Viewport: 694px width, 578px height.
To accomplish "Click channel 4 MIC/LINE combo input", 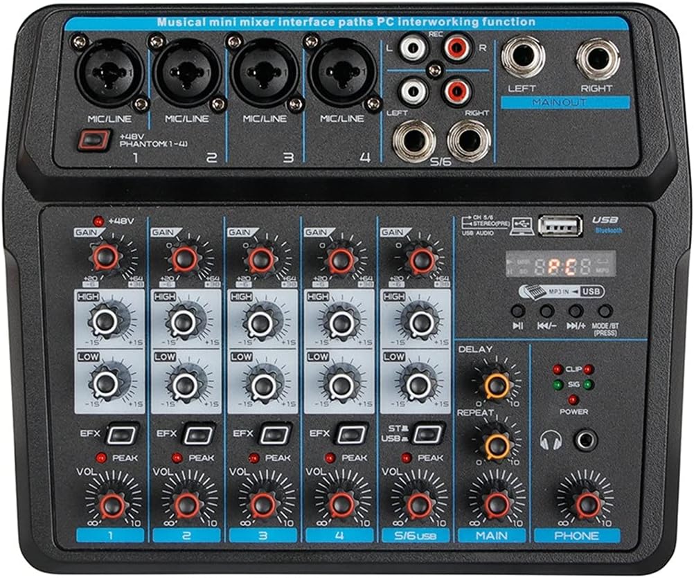I will (340, 73).
